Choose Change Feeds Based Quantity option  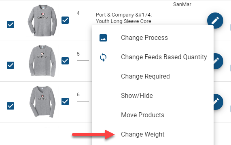pyautogui.click(x=153, y=57)
